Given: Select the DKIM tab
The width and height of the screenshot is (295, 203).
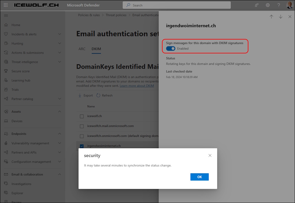Looking at the screenshot, I should (96, 49).
